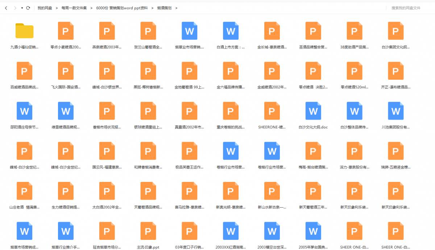Click file name 国云风-福建惠泉

point(107,167)
